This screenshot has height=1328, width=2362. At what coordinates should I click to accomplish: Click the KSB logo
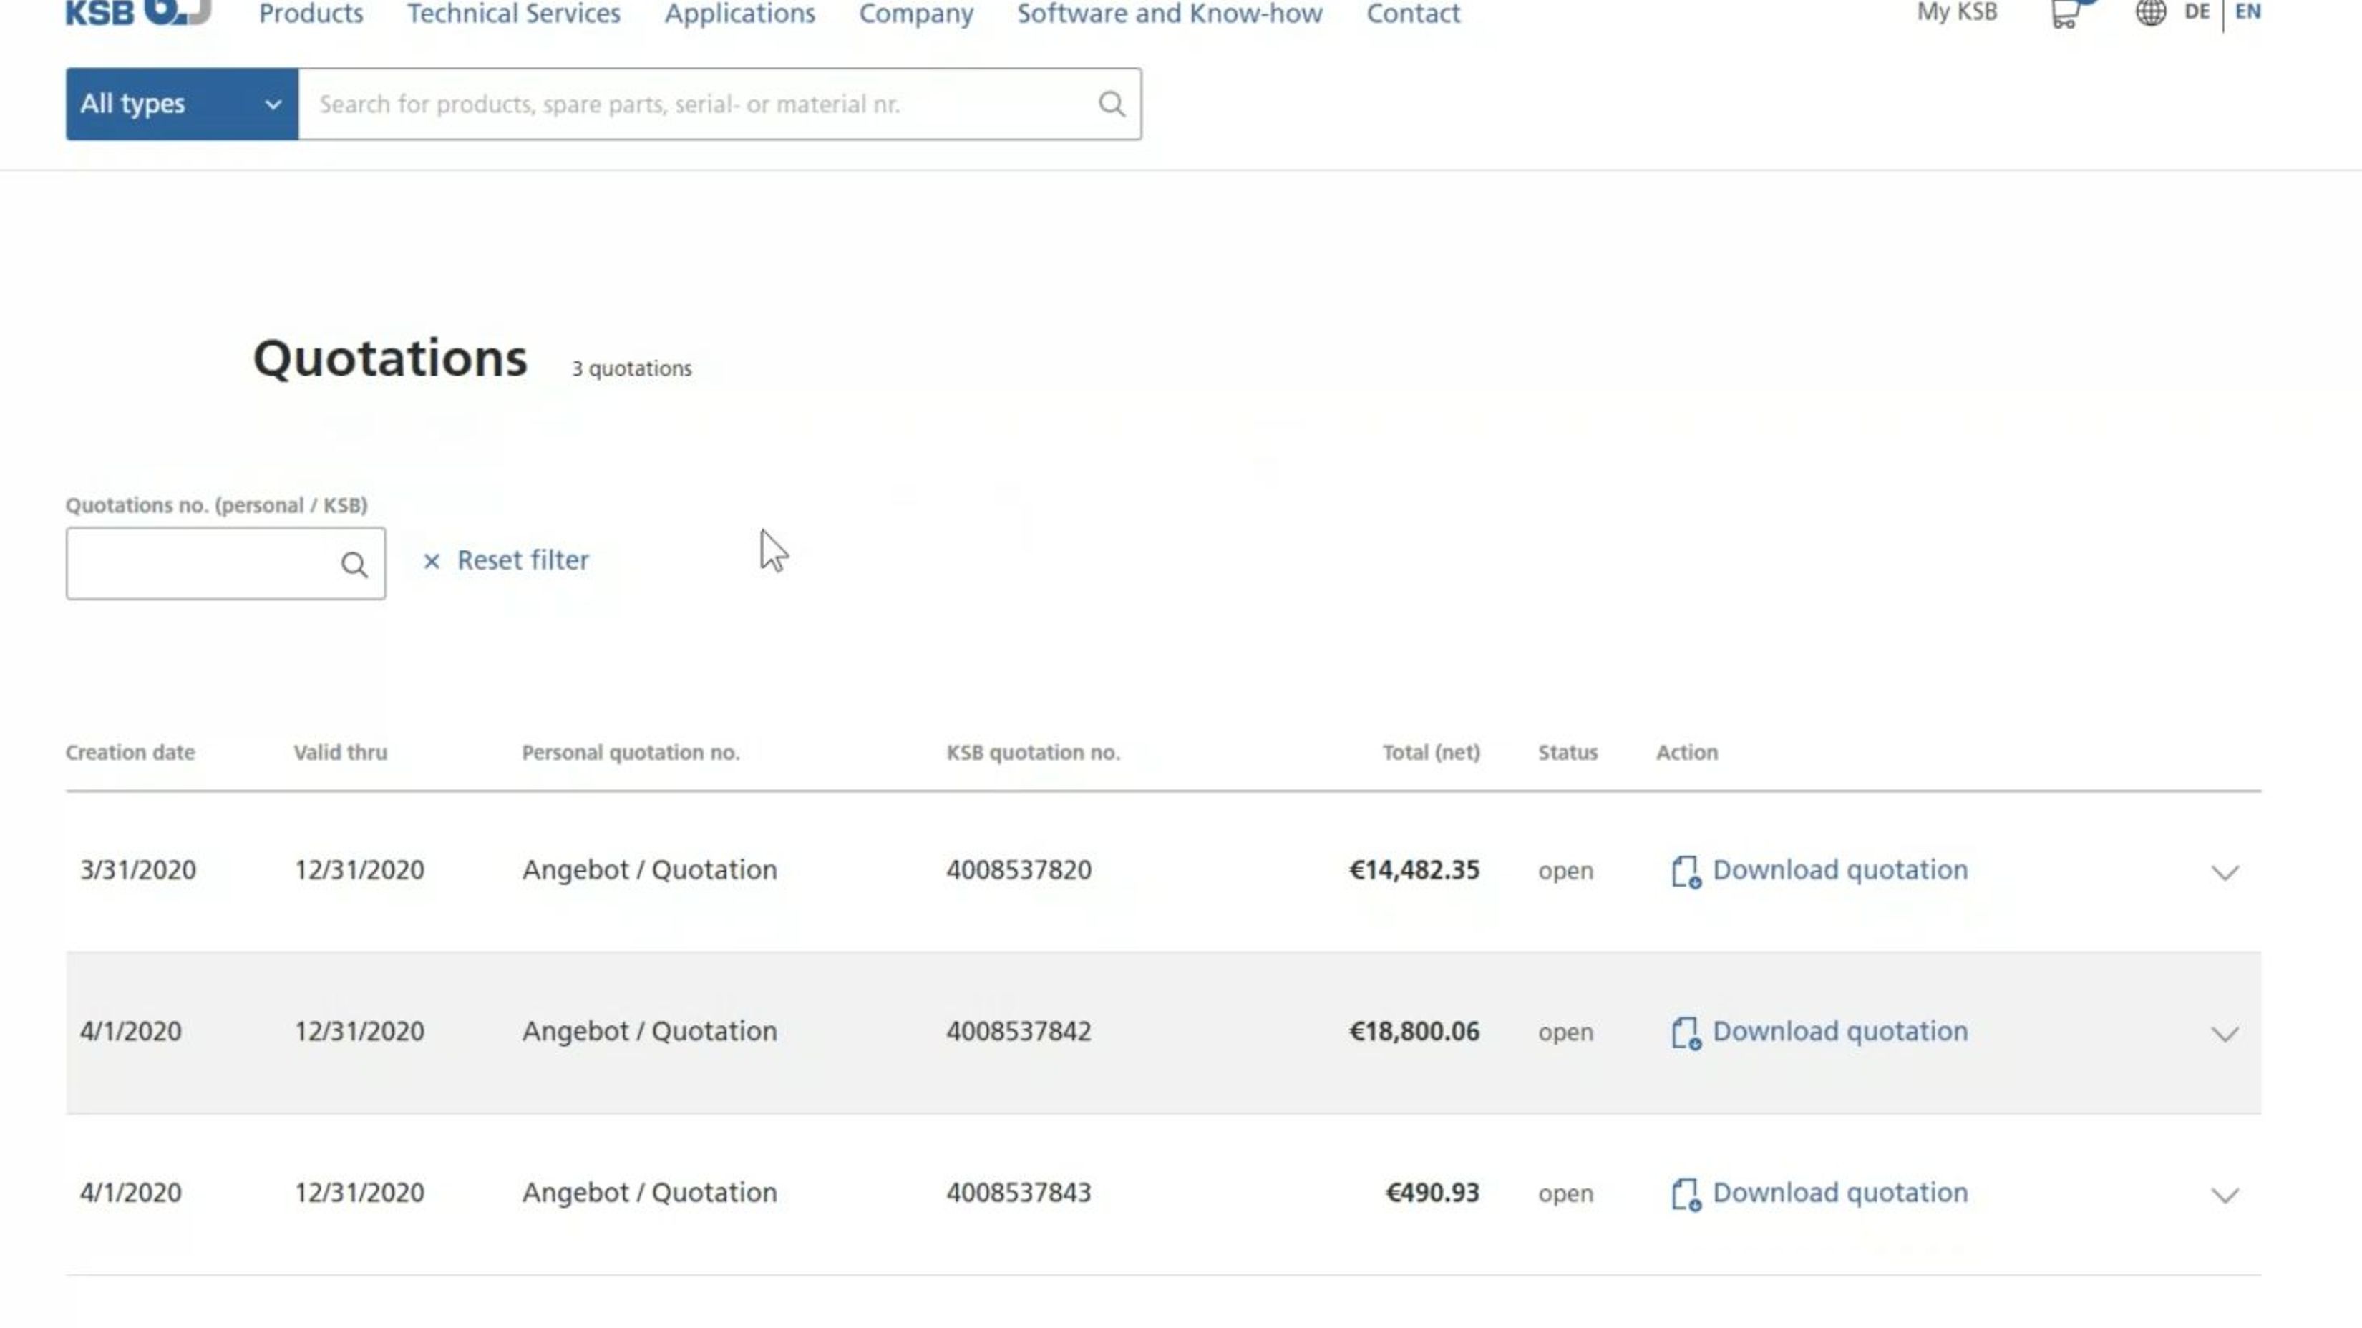click(137, 12)
